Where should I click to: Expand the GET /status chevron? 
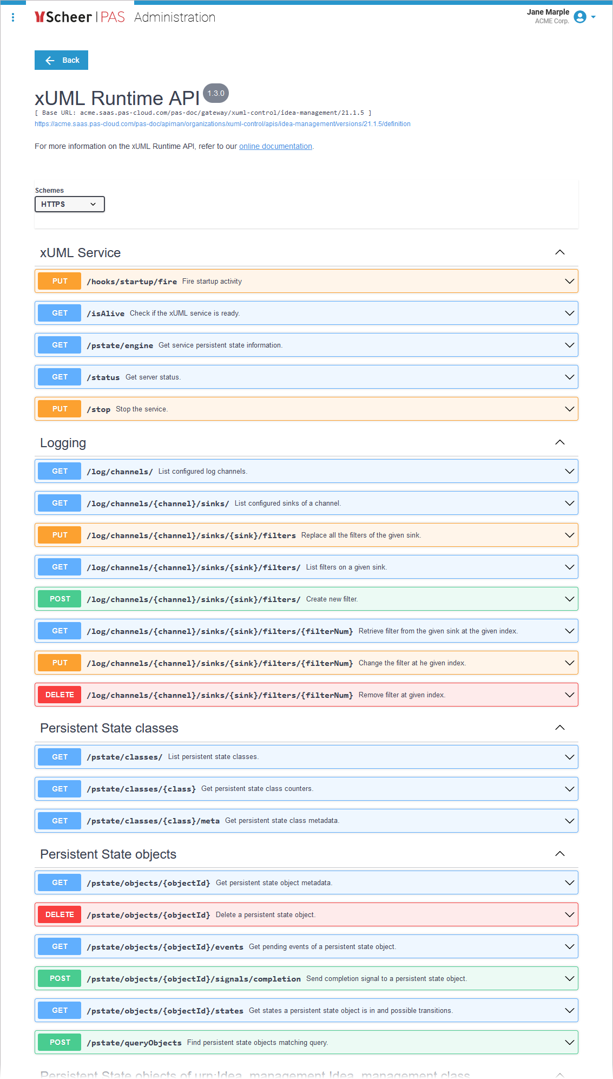click(x=569, y=377)
